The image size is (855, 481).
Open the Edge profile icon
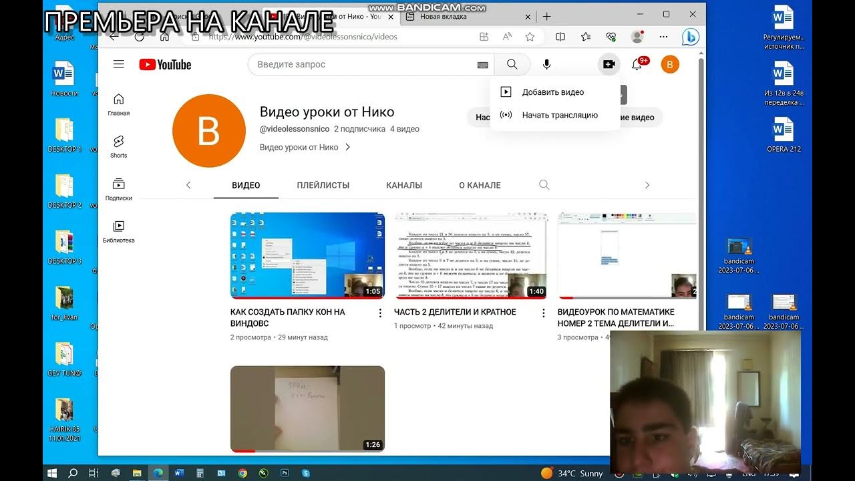637,37
